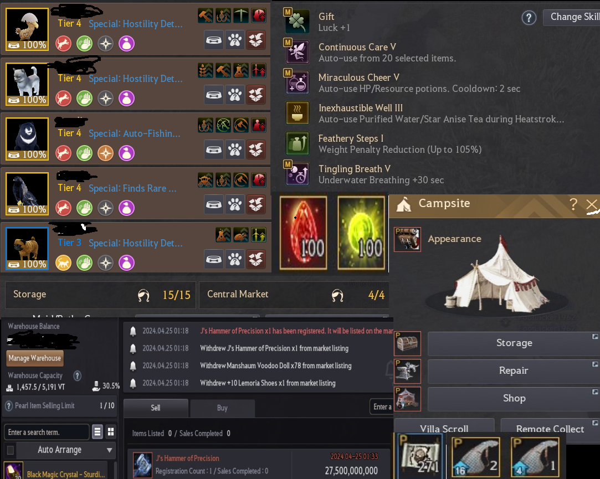Click the red crystal item thumbnail showing 100
This screenshot has width=600, height=479.
coord(304,233)
